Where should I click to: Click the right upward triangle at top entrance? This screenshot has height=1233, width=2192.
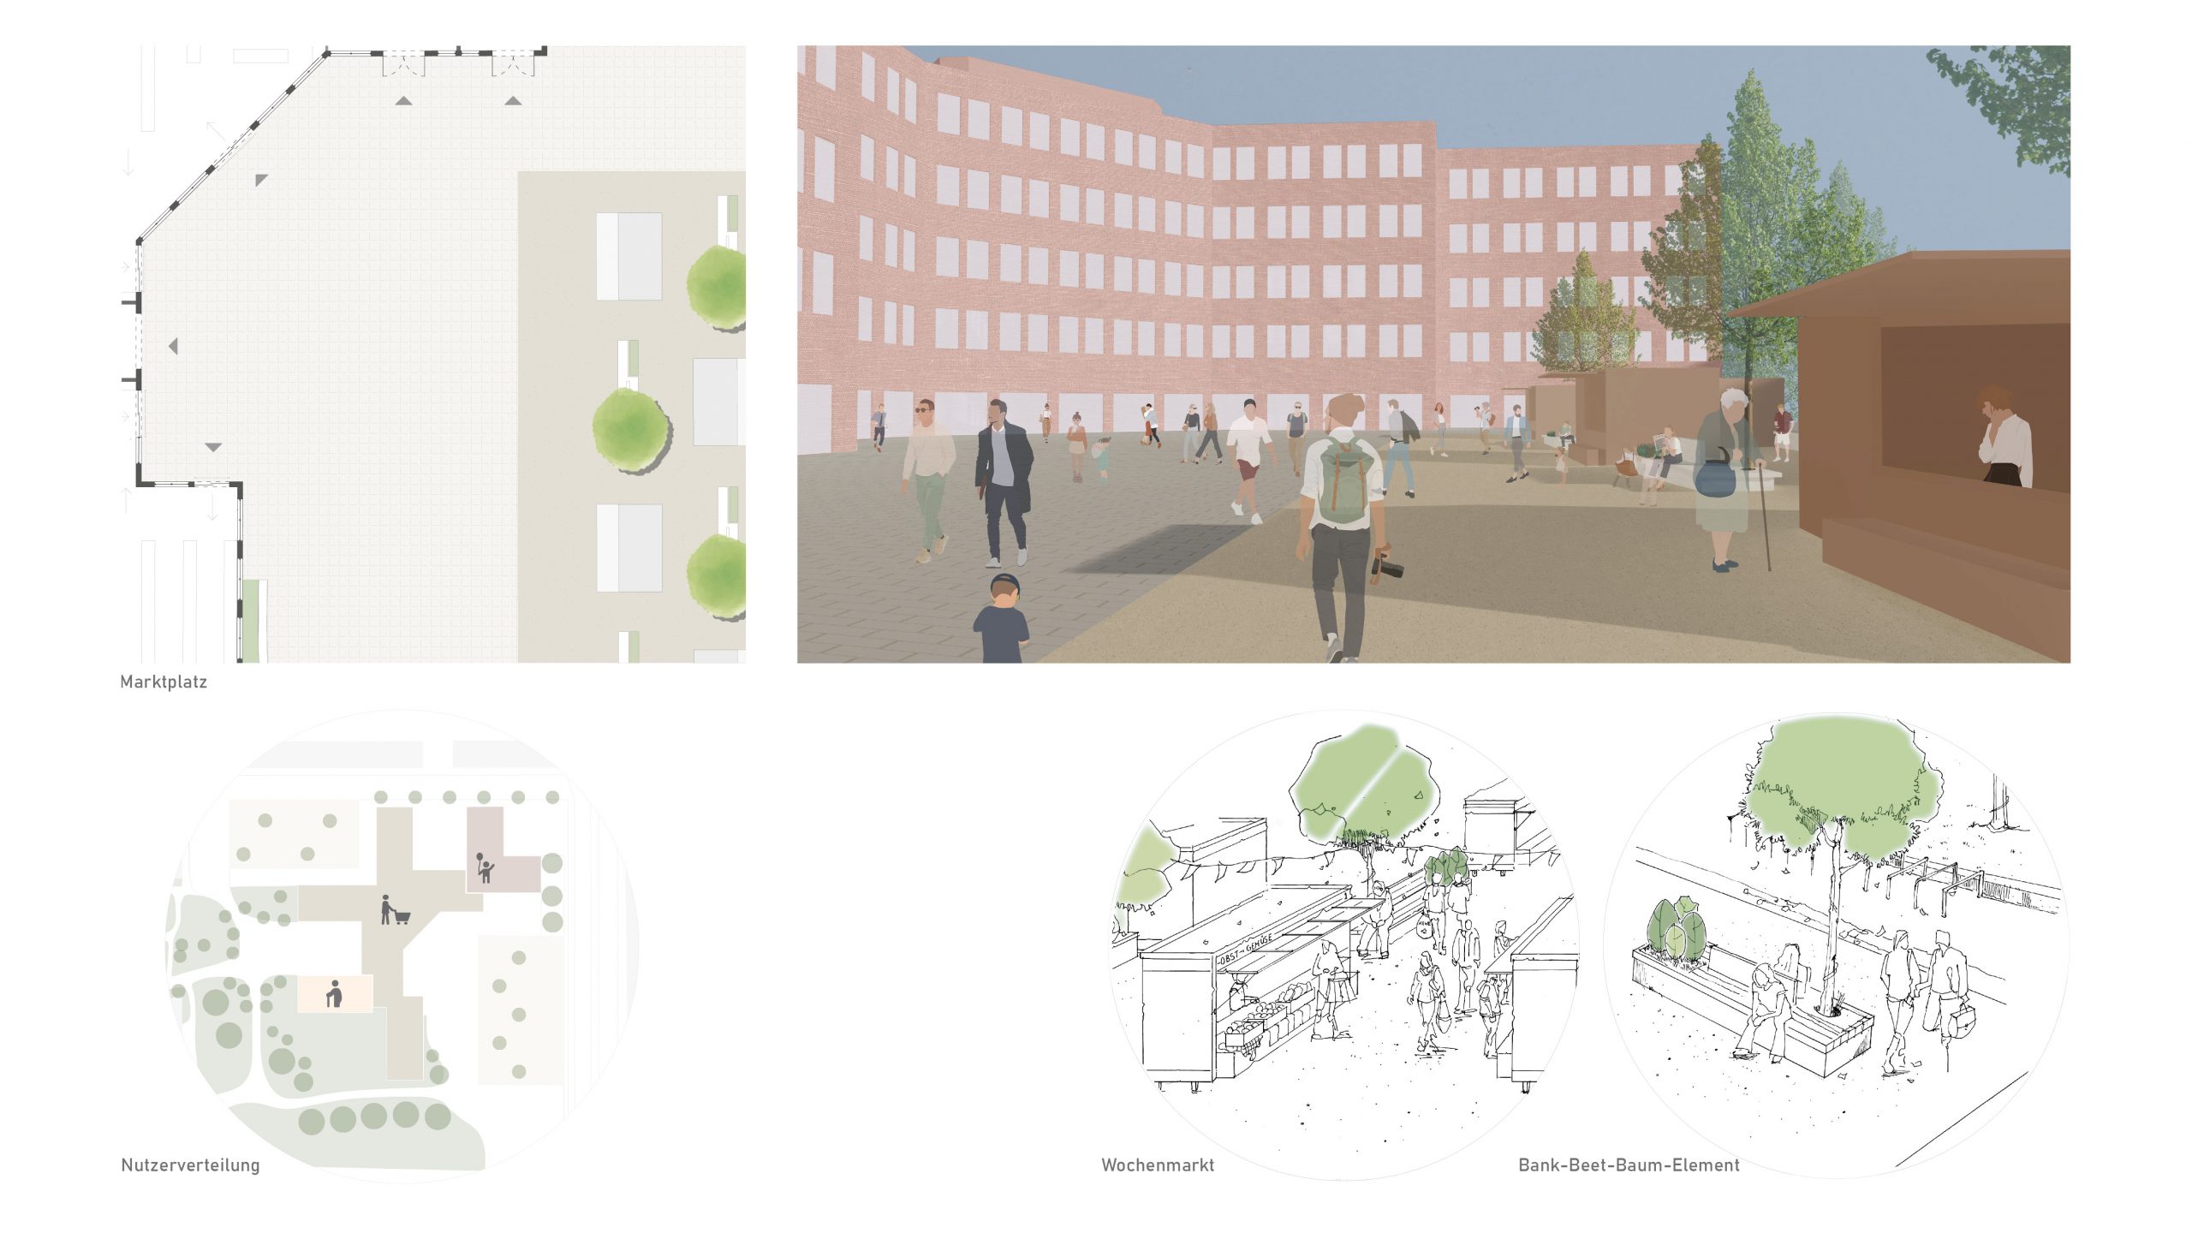(512, 101)
